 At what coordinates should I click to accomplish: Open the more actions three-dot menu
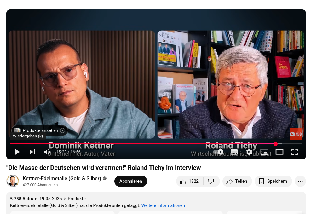[x=300, y=181]
